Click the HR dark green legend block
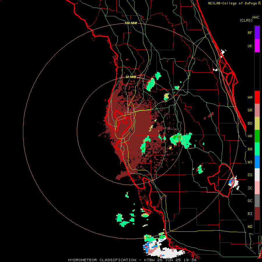 click(257, 136)
